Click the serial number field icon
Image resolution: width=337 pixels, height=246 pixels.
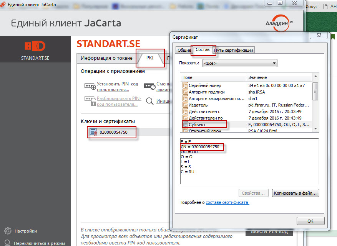click(185, 85)
